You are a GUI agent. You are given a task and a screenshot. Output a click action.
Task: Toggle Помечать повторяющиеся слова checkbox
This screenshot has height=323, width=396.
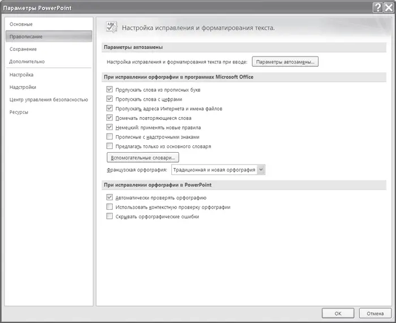click(110, 118)
